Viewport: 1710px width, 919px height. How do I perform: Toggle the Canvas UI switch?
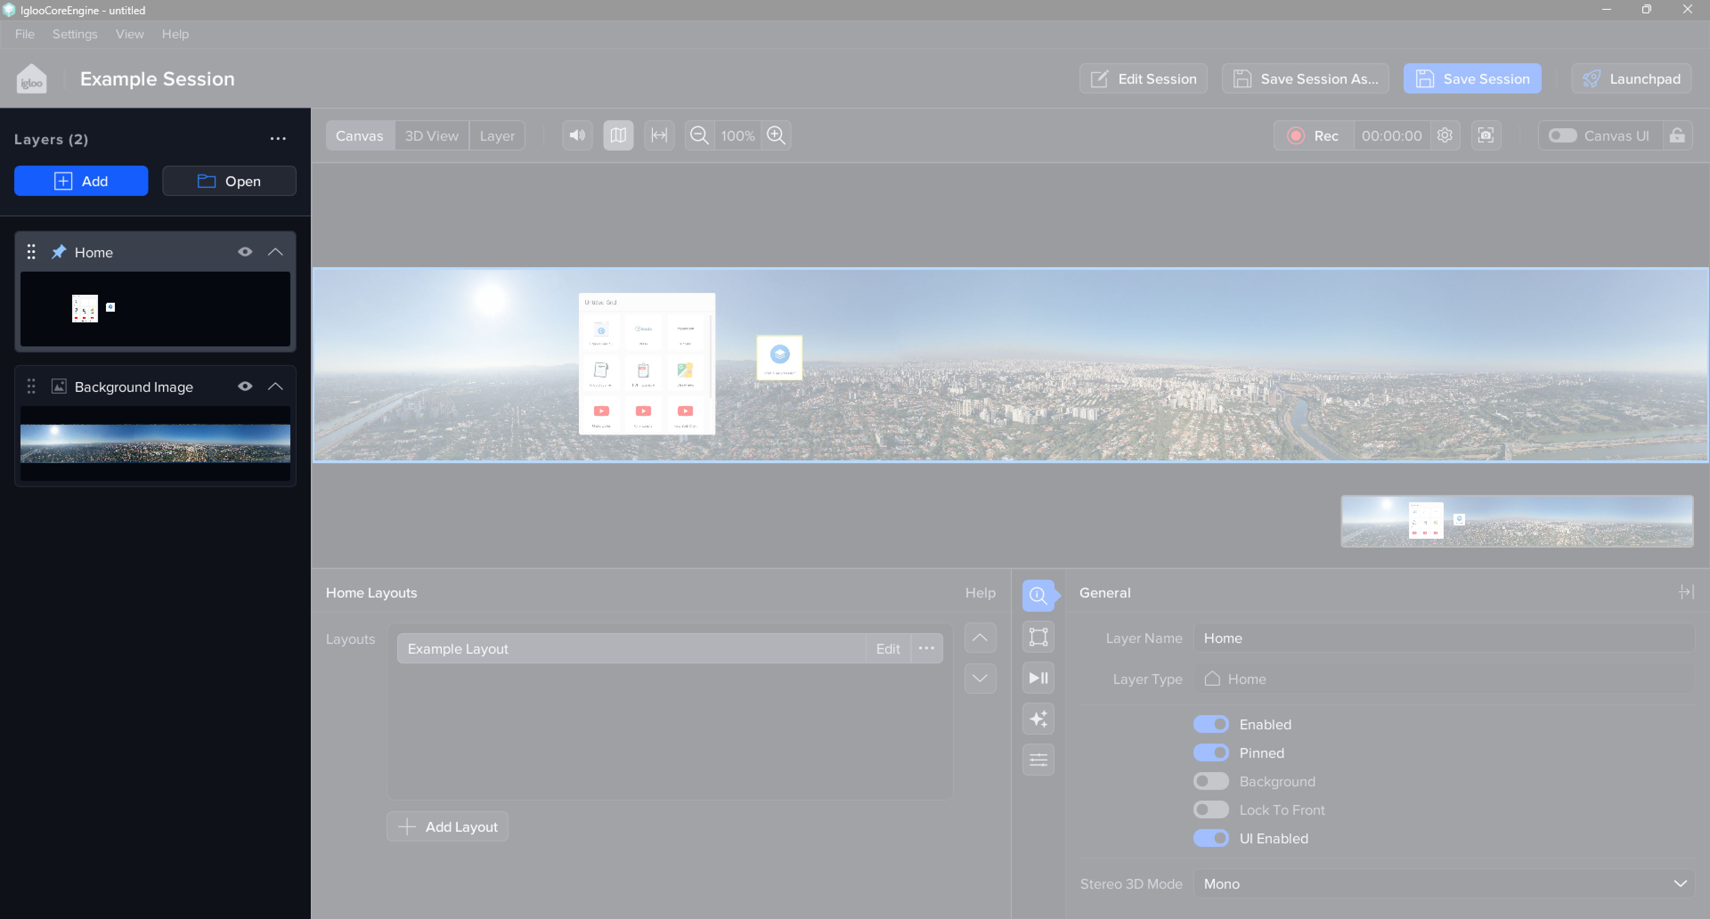click(1562, 135)
